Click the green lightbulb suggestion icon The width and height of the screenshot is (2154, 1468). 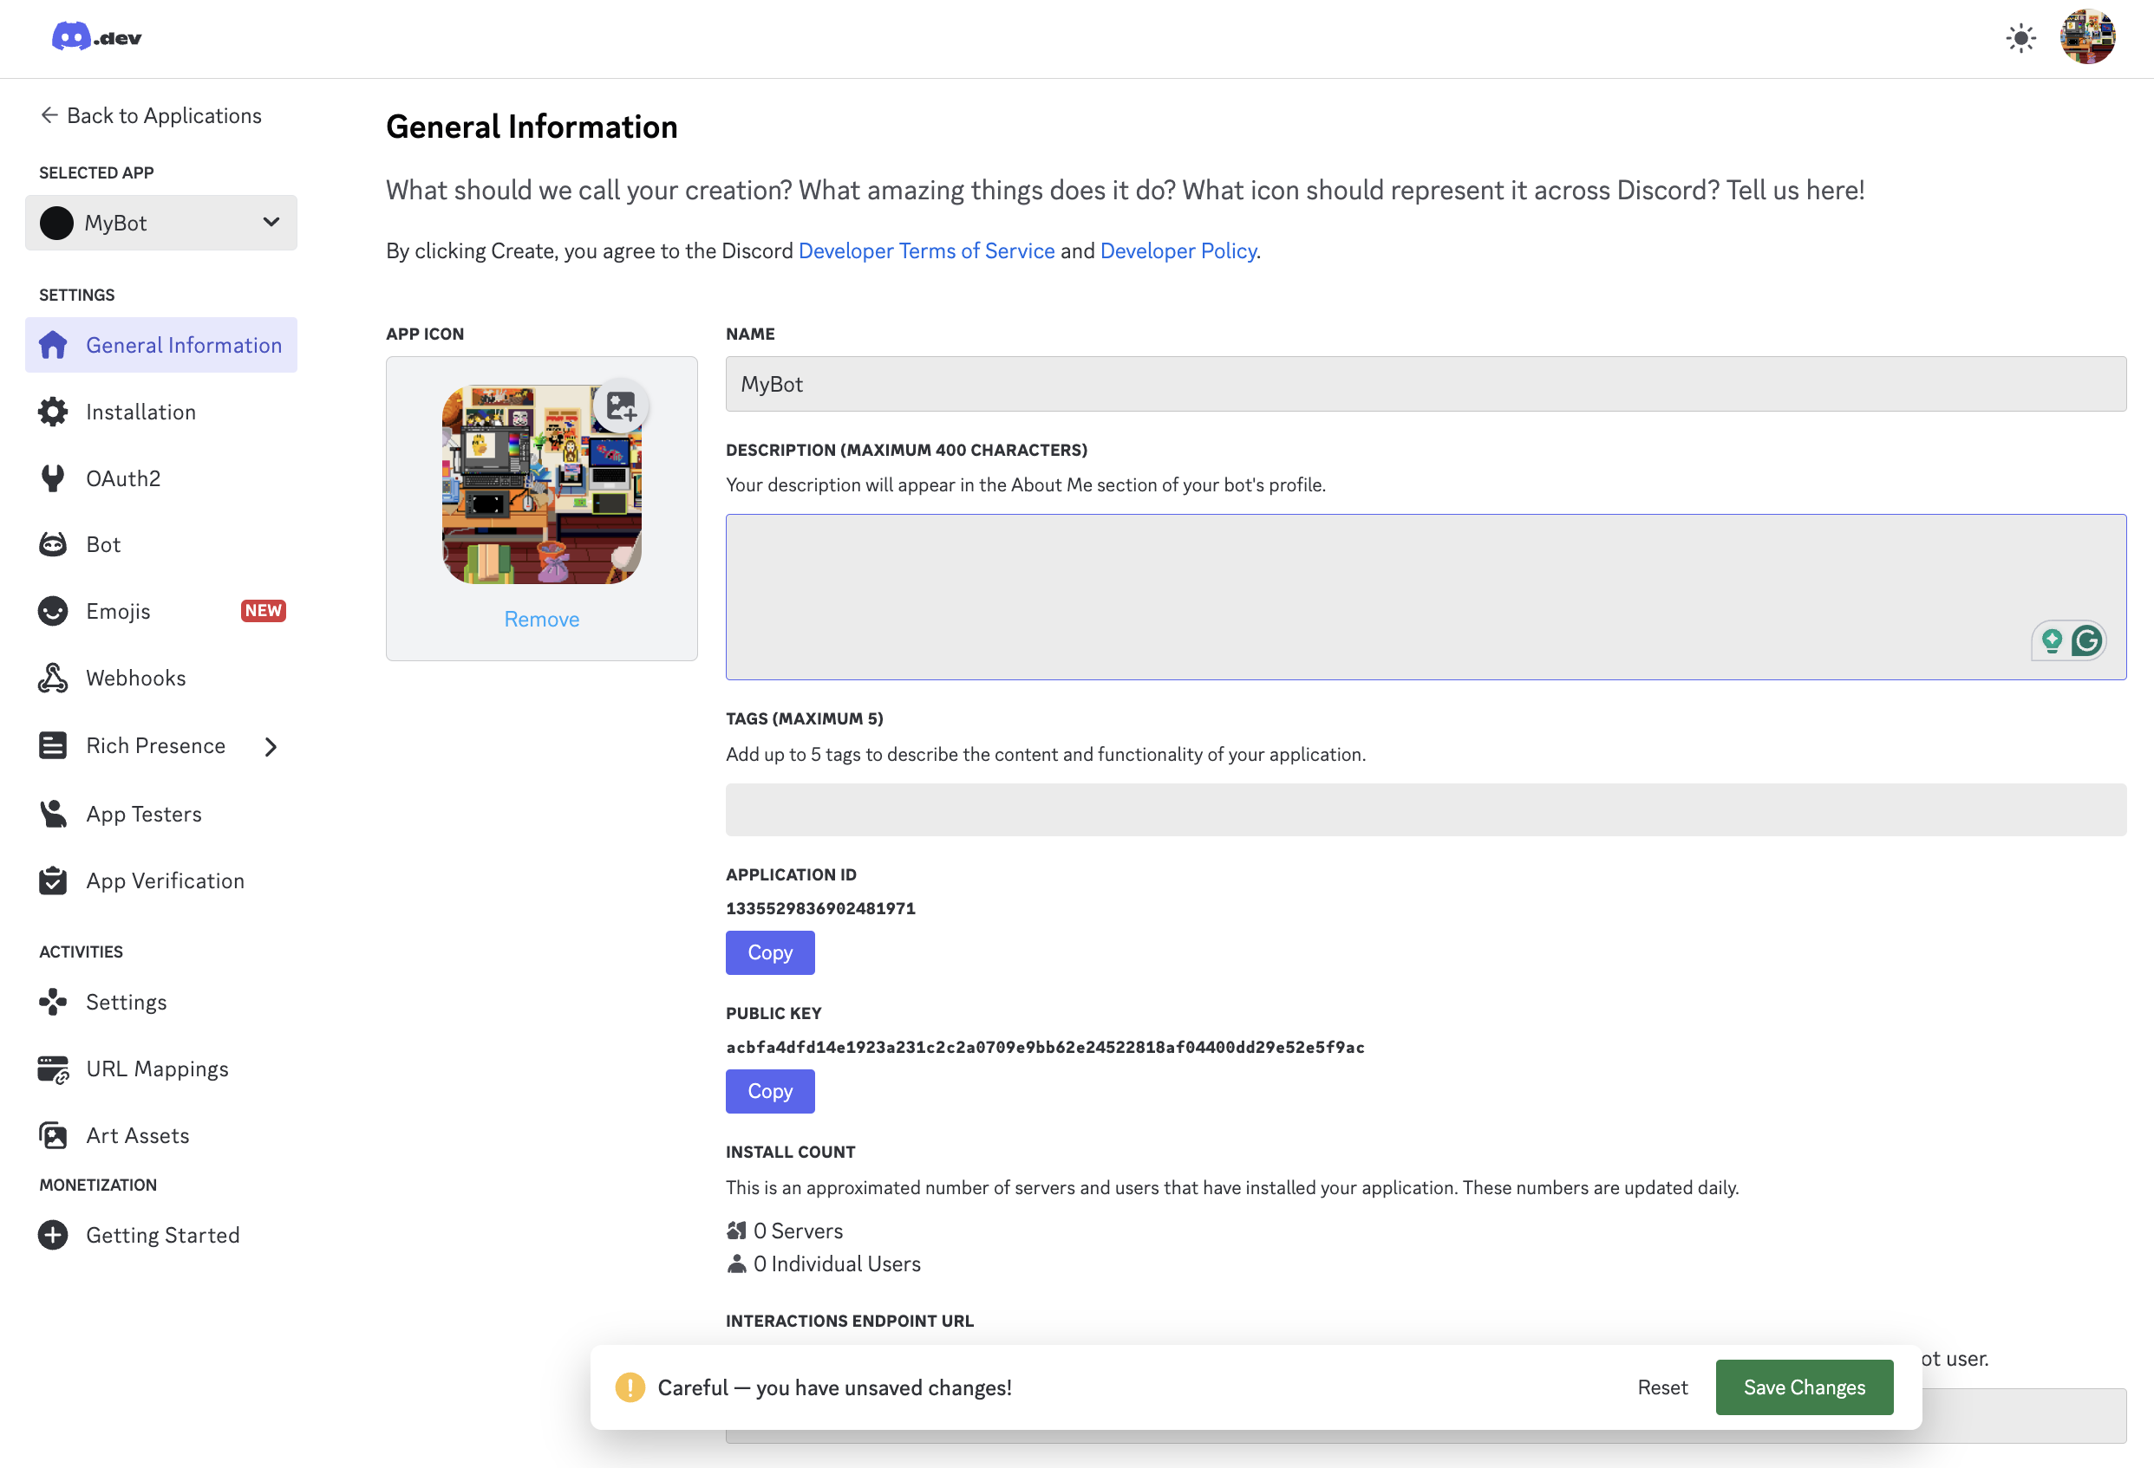coord(2051,641)
